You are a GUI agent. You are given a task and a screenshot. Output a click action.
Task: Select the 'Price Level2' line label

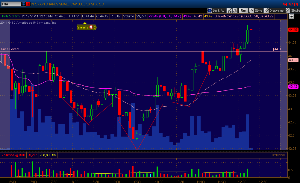[x=10, y=49]
